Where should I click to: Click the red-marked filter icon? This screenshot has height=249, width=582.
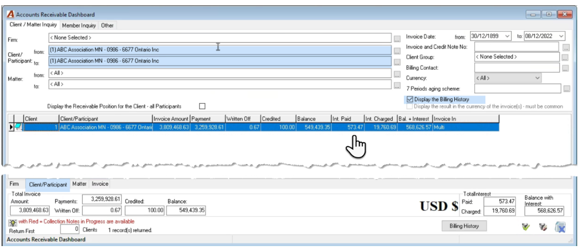(x=543, y=226)
